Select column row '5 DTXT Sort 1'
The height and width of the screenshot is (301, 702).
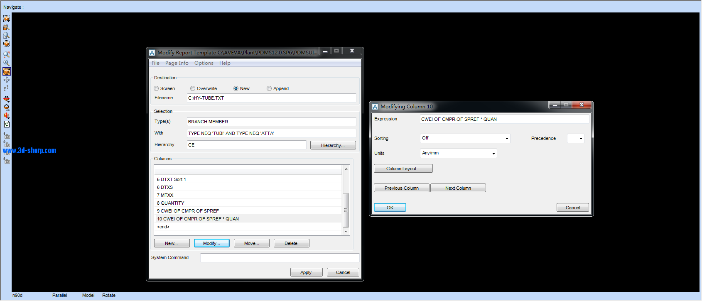248,179
